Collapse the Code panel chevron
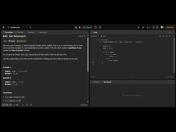176x132 pixels. tap(173, 32)
